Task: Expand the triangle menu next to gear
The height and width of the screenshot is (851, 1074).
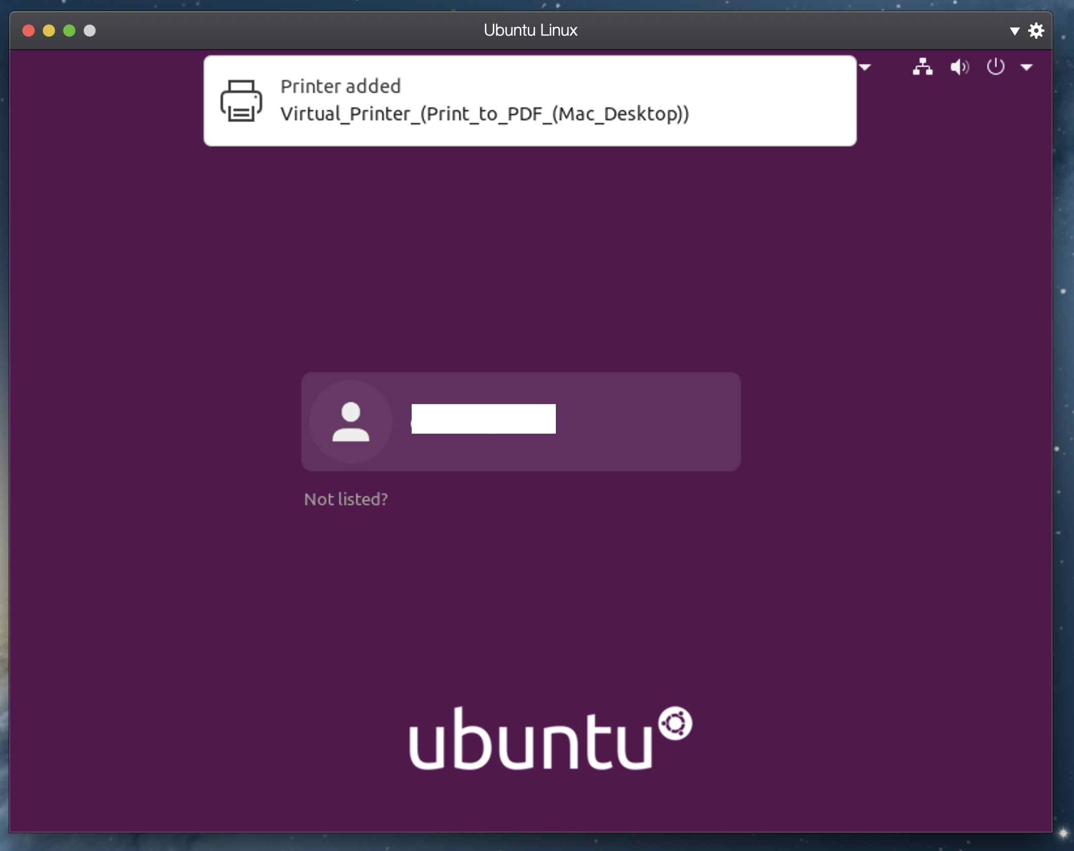Action: click(x=1014, y=31)
